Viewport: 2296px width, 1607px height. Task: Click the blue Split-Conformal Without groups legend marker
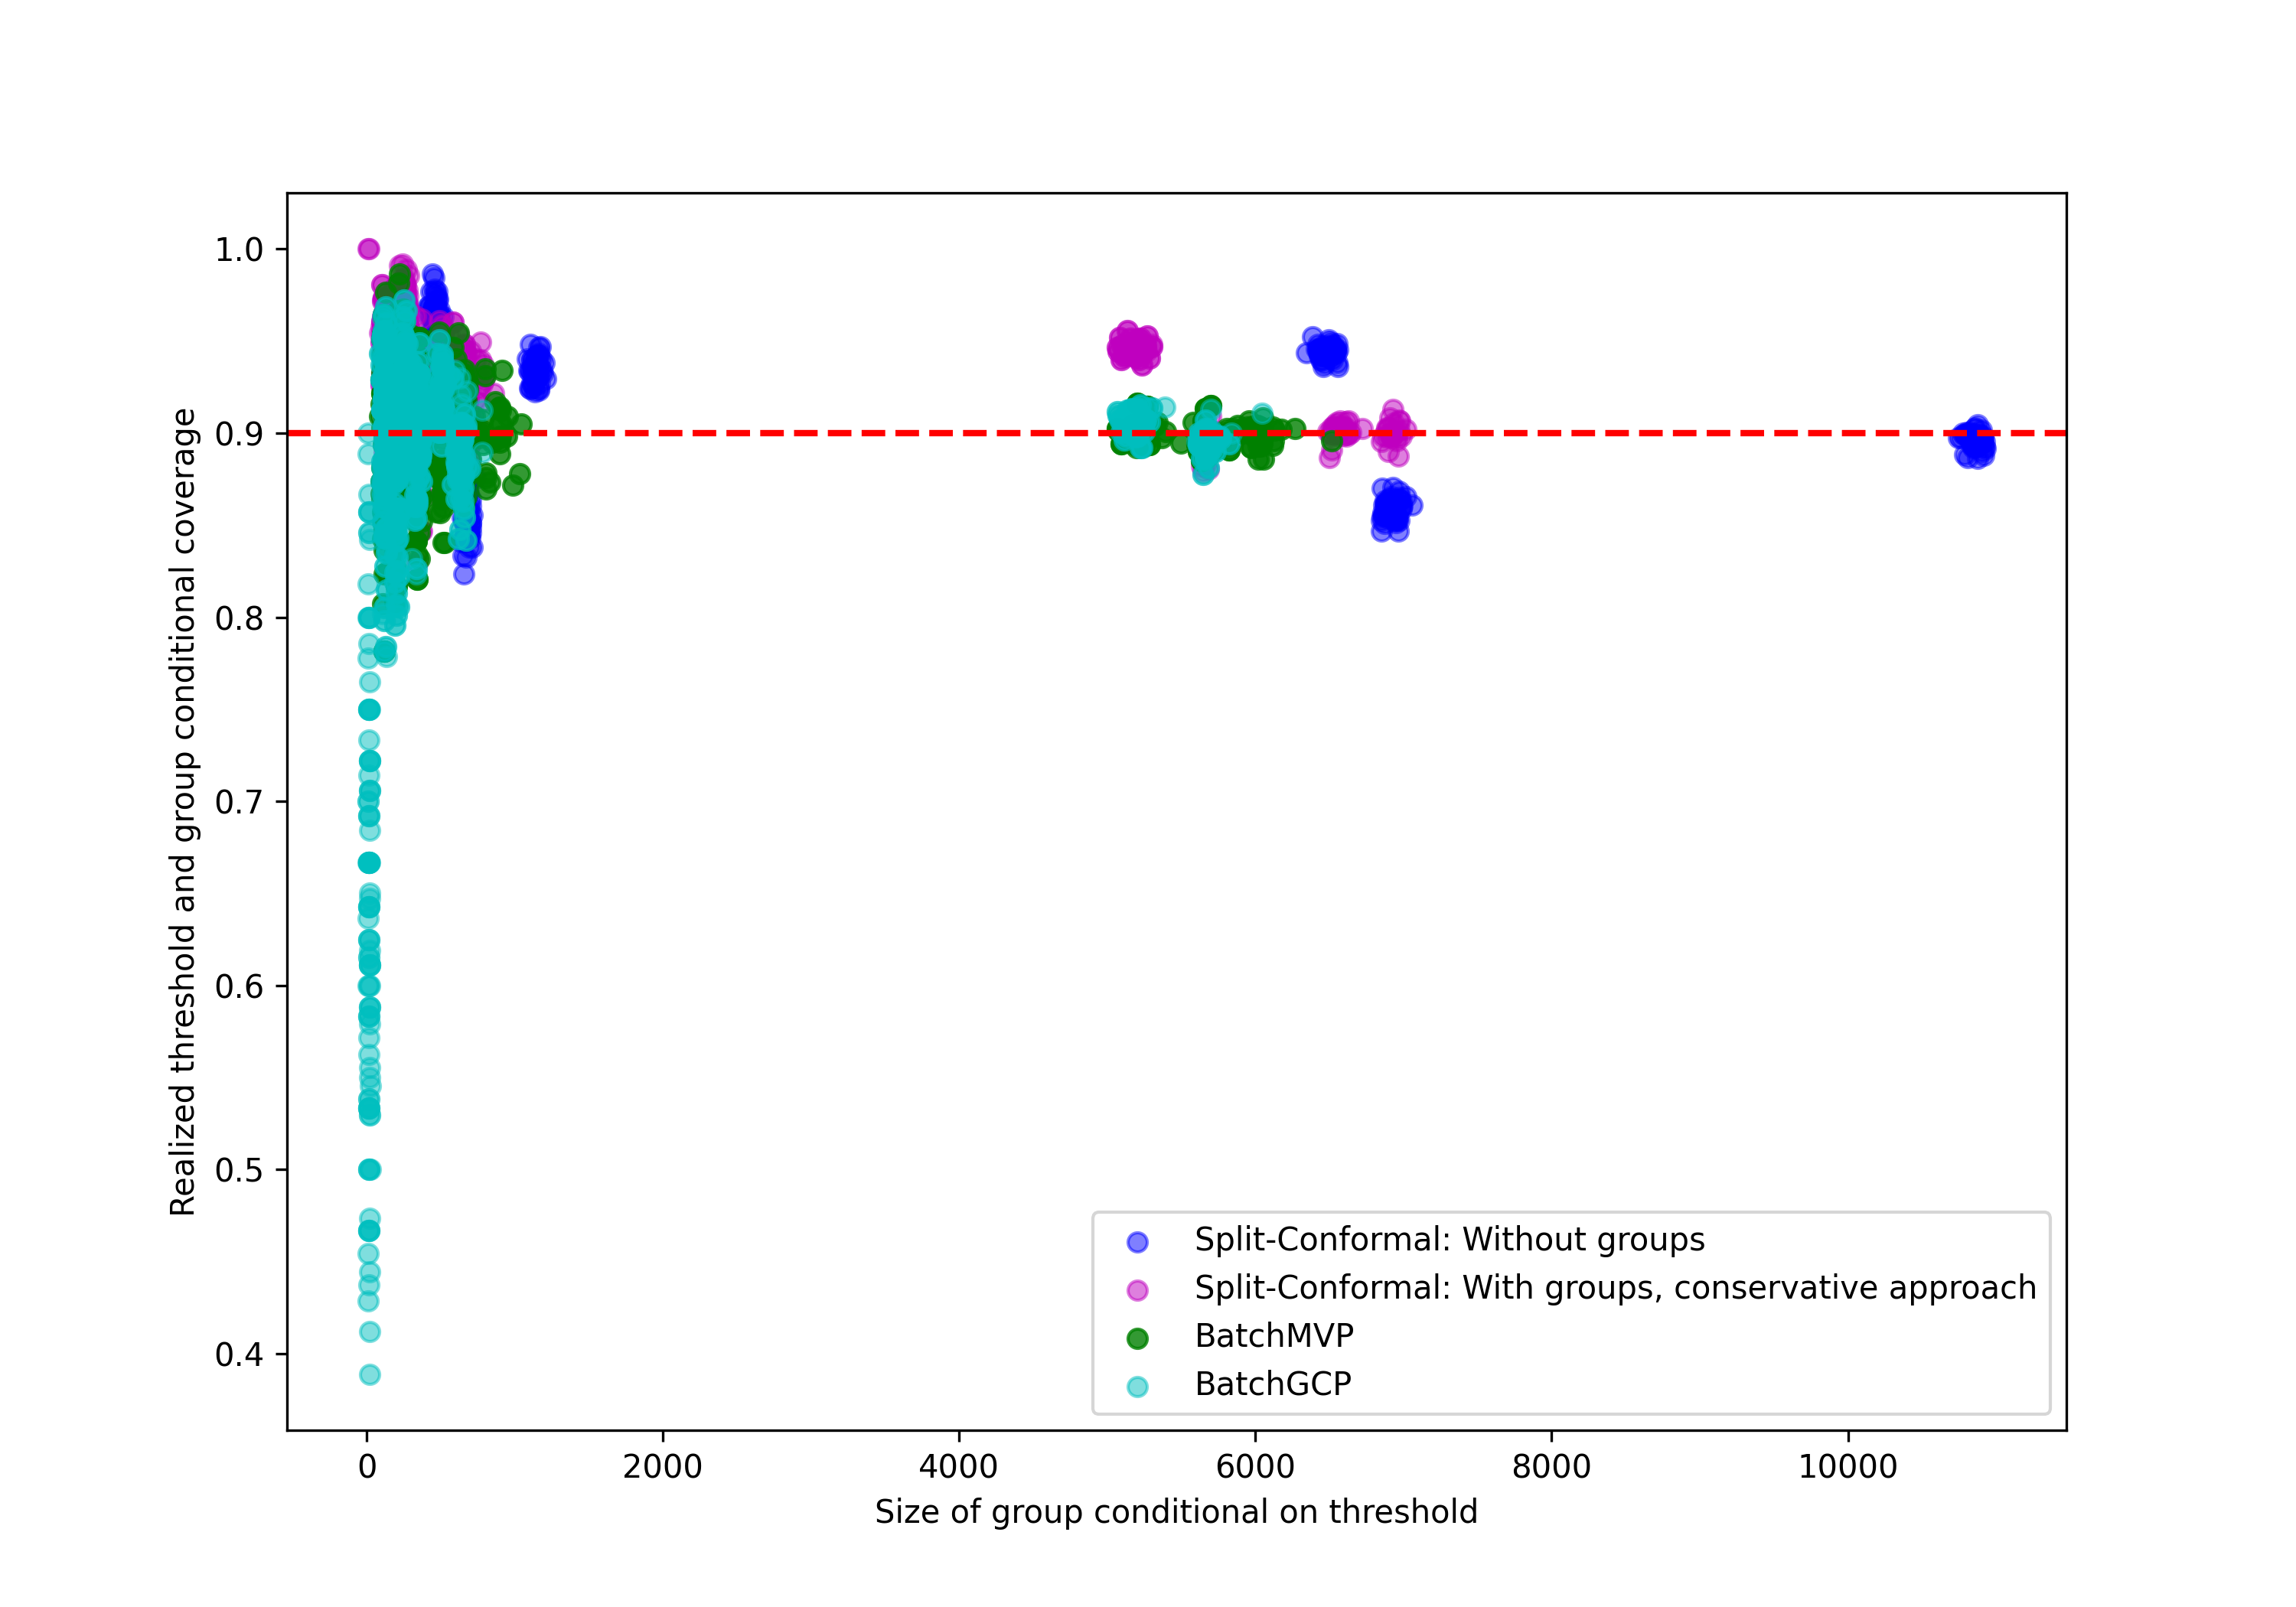pyautogui.click(x=1137, y=1242)
